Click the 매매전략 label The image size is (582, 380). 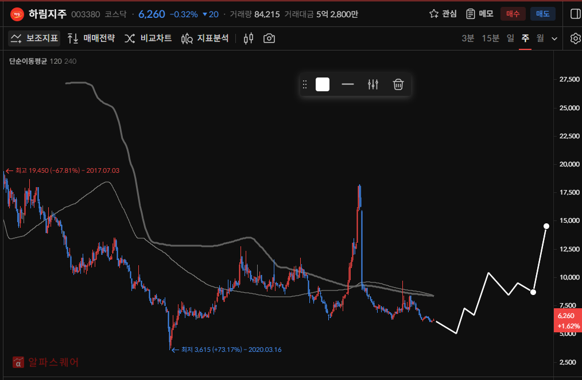pos(99,38)
